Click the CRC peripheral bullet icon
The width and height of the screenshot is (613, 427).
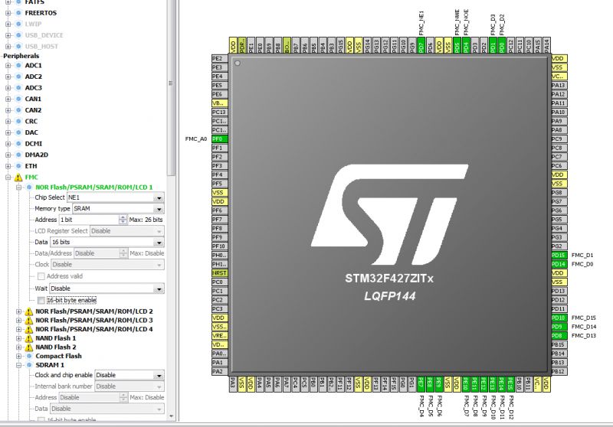click(x=18, y=122)
